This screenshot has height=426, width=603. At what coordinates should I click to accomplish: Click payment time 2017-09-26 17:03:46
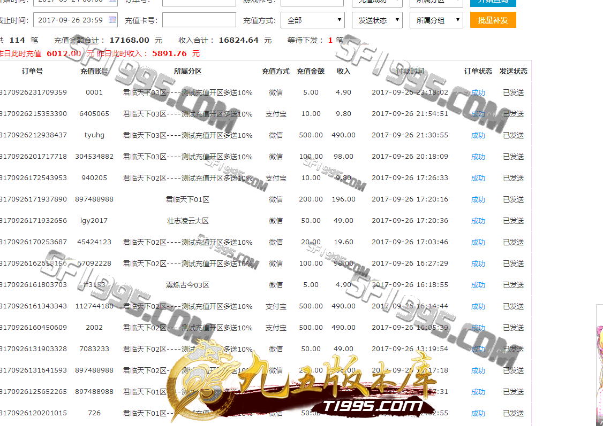pyautogui.click(x=410, y=242)
